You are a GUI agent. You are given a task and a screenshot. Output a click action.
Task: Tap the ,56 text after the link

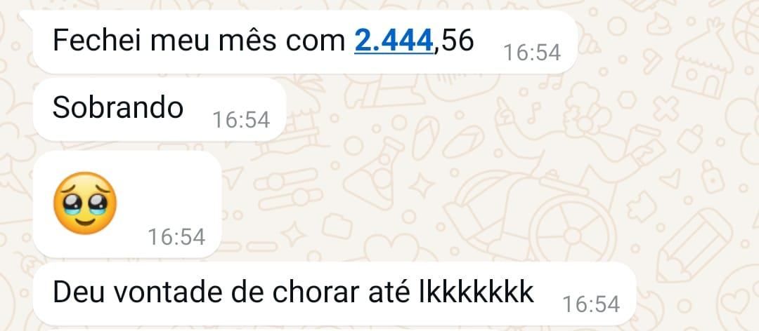[453, 41]
